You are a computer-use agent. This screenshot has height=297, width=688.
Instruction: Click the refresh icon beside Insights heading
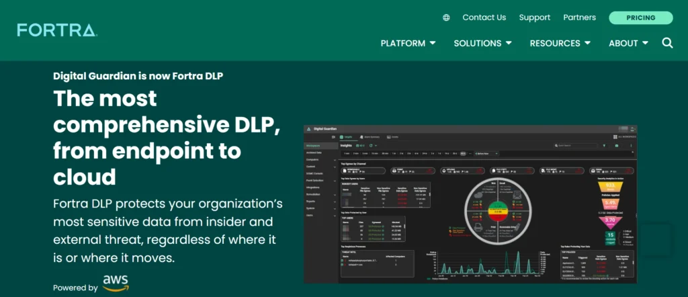371,146
